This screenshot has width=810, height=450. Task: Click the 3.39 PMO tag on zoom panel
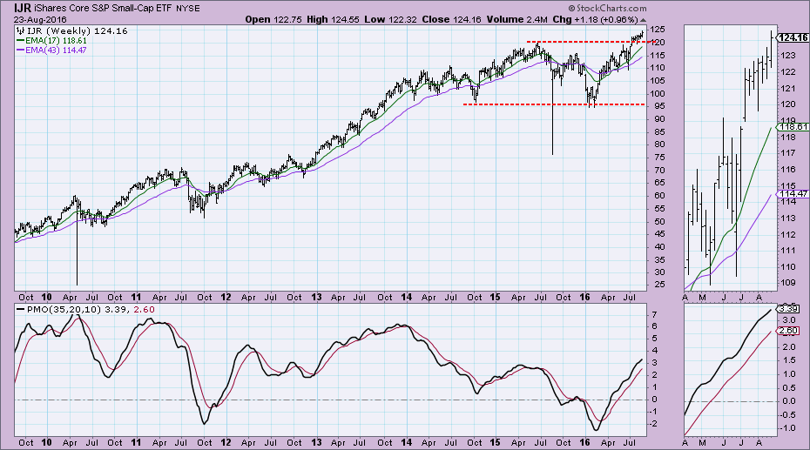[x=789, y=309]
